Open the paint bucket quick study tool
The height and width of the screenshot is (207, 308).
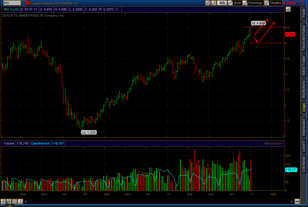208,3
